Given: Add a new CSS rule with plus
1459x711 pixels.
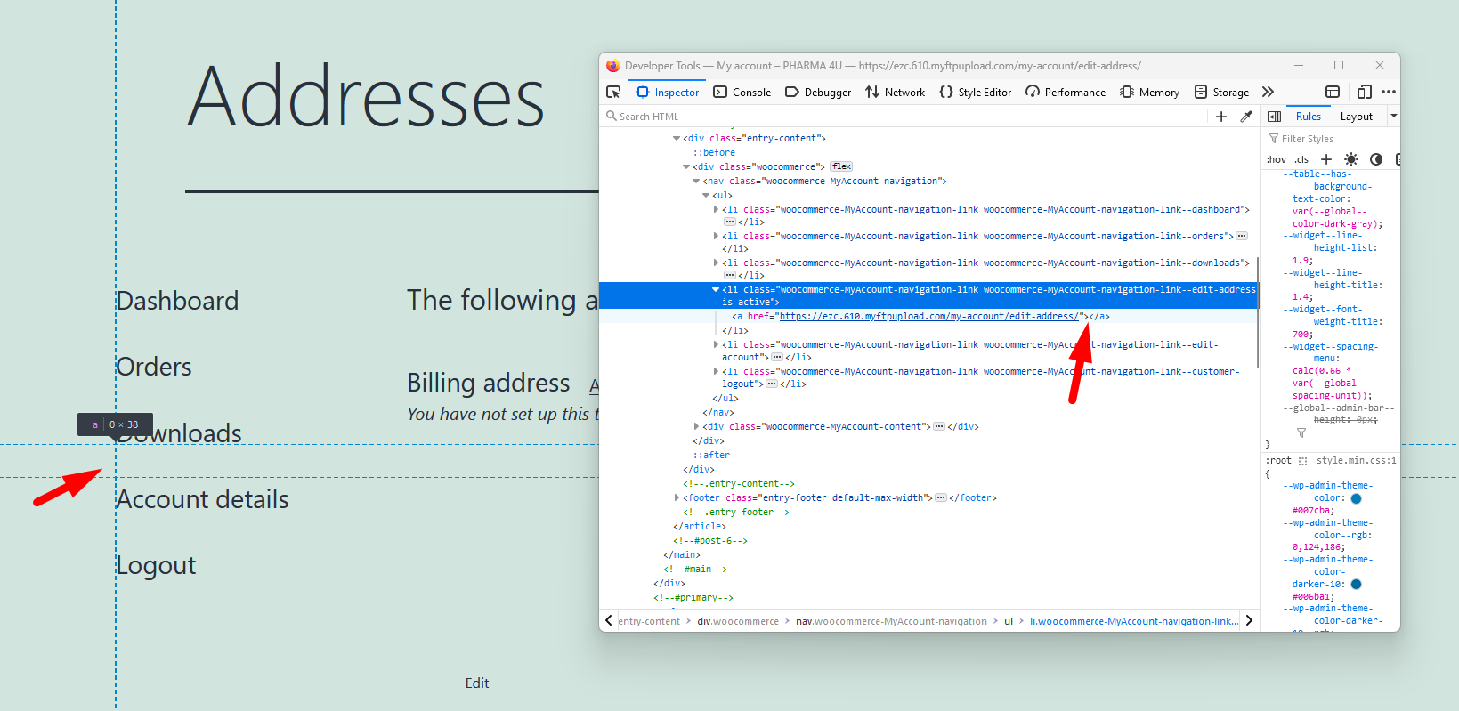Looking at the screenshot, I should point(1326,159).
